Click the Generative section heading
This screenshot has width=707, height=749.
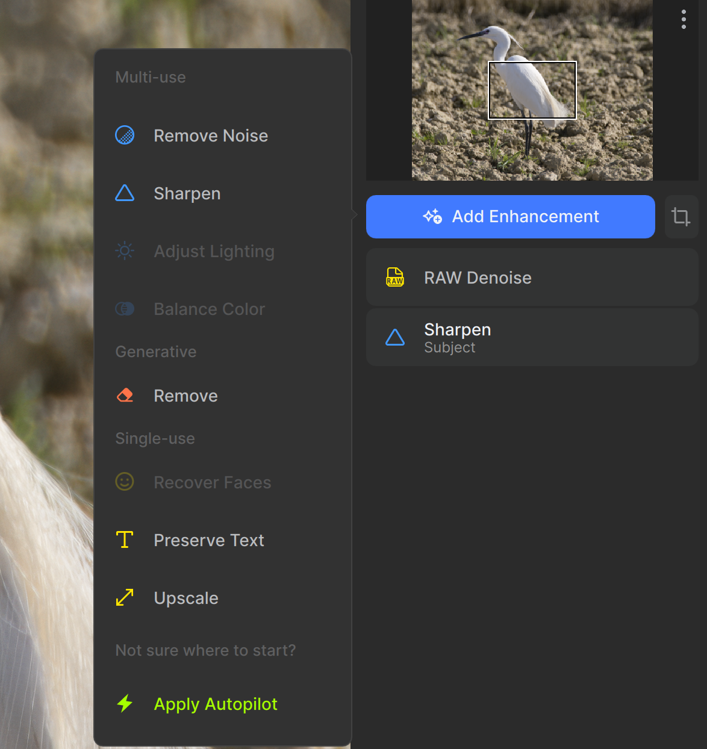[x=156, y=352]
